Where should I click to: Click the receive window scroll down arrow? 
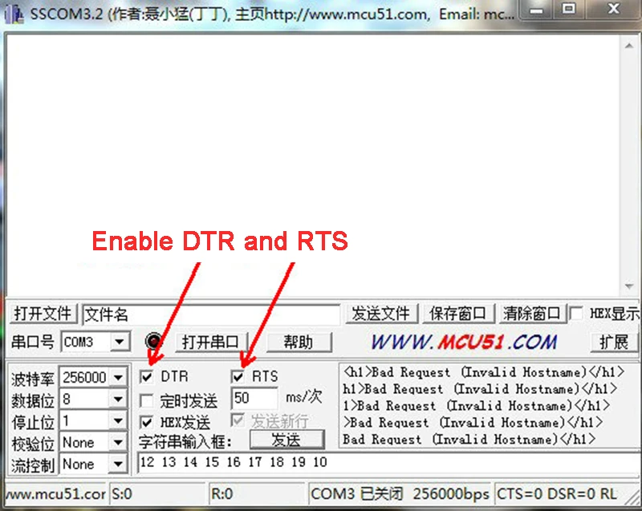[x=629, y=286]
